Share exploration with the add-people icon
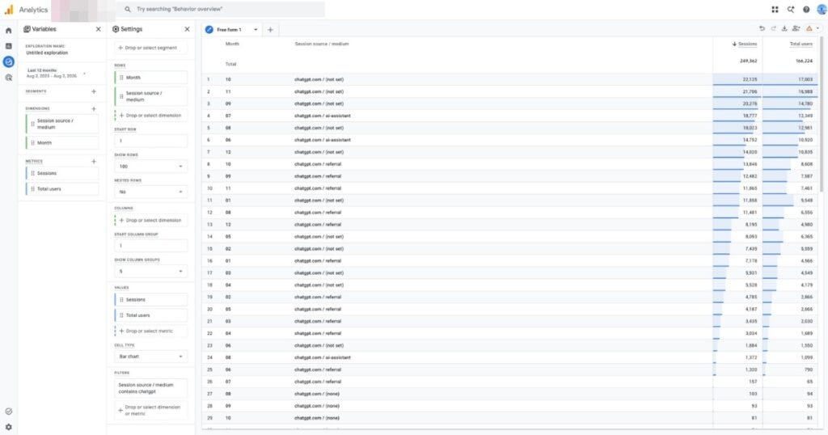 coord(796,28)
